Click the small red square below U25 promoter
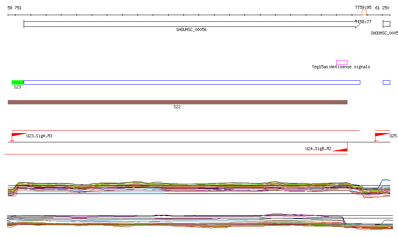Viewport: 398px width, 237px height. pyautogui.click(x=376, y=141)
